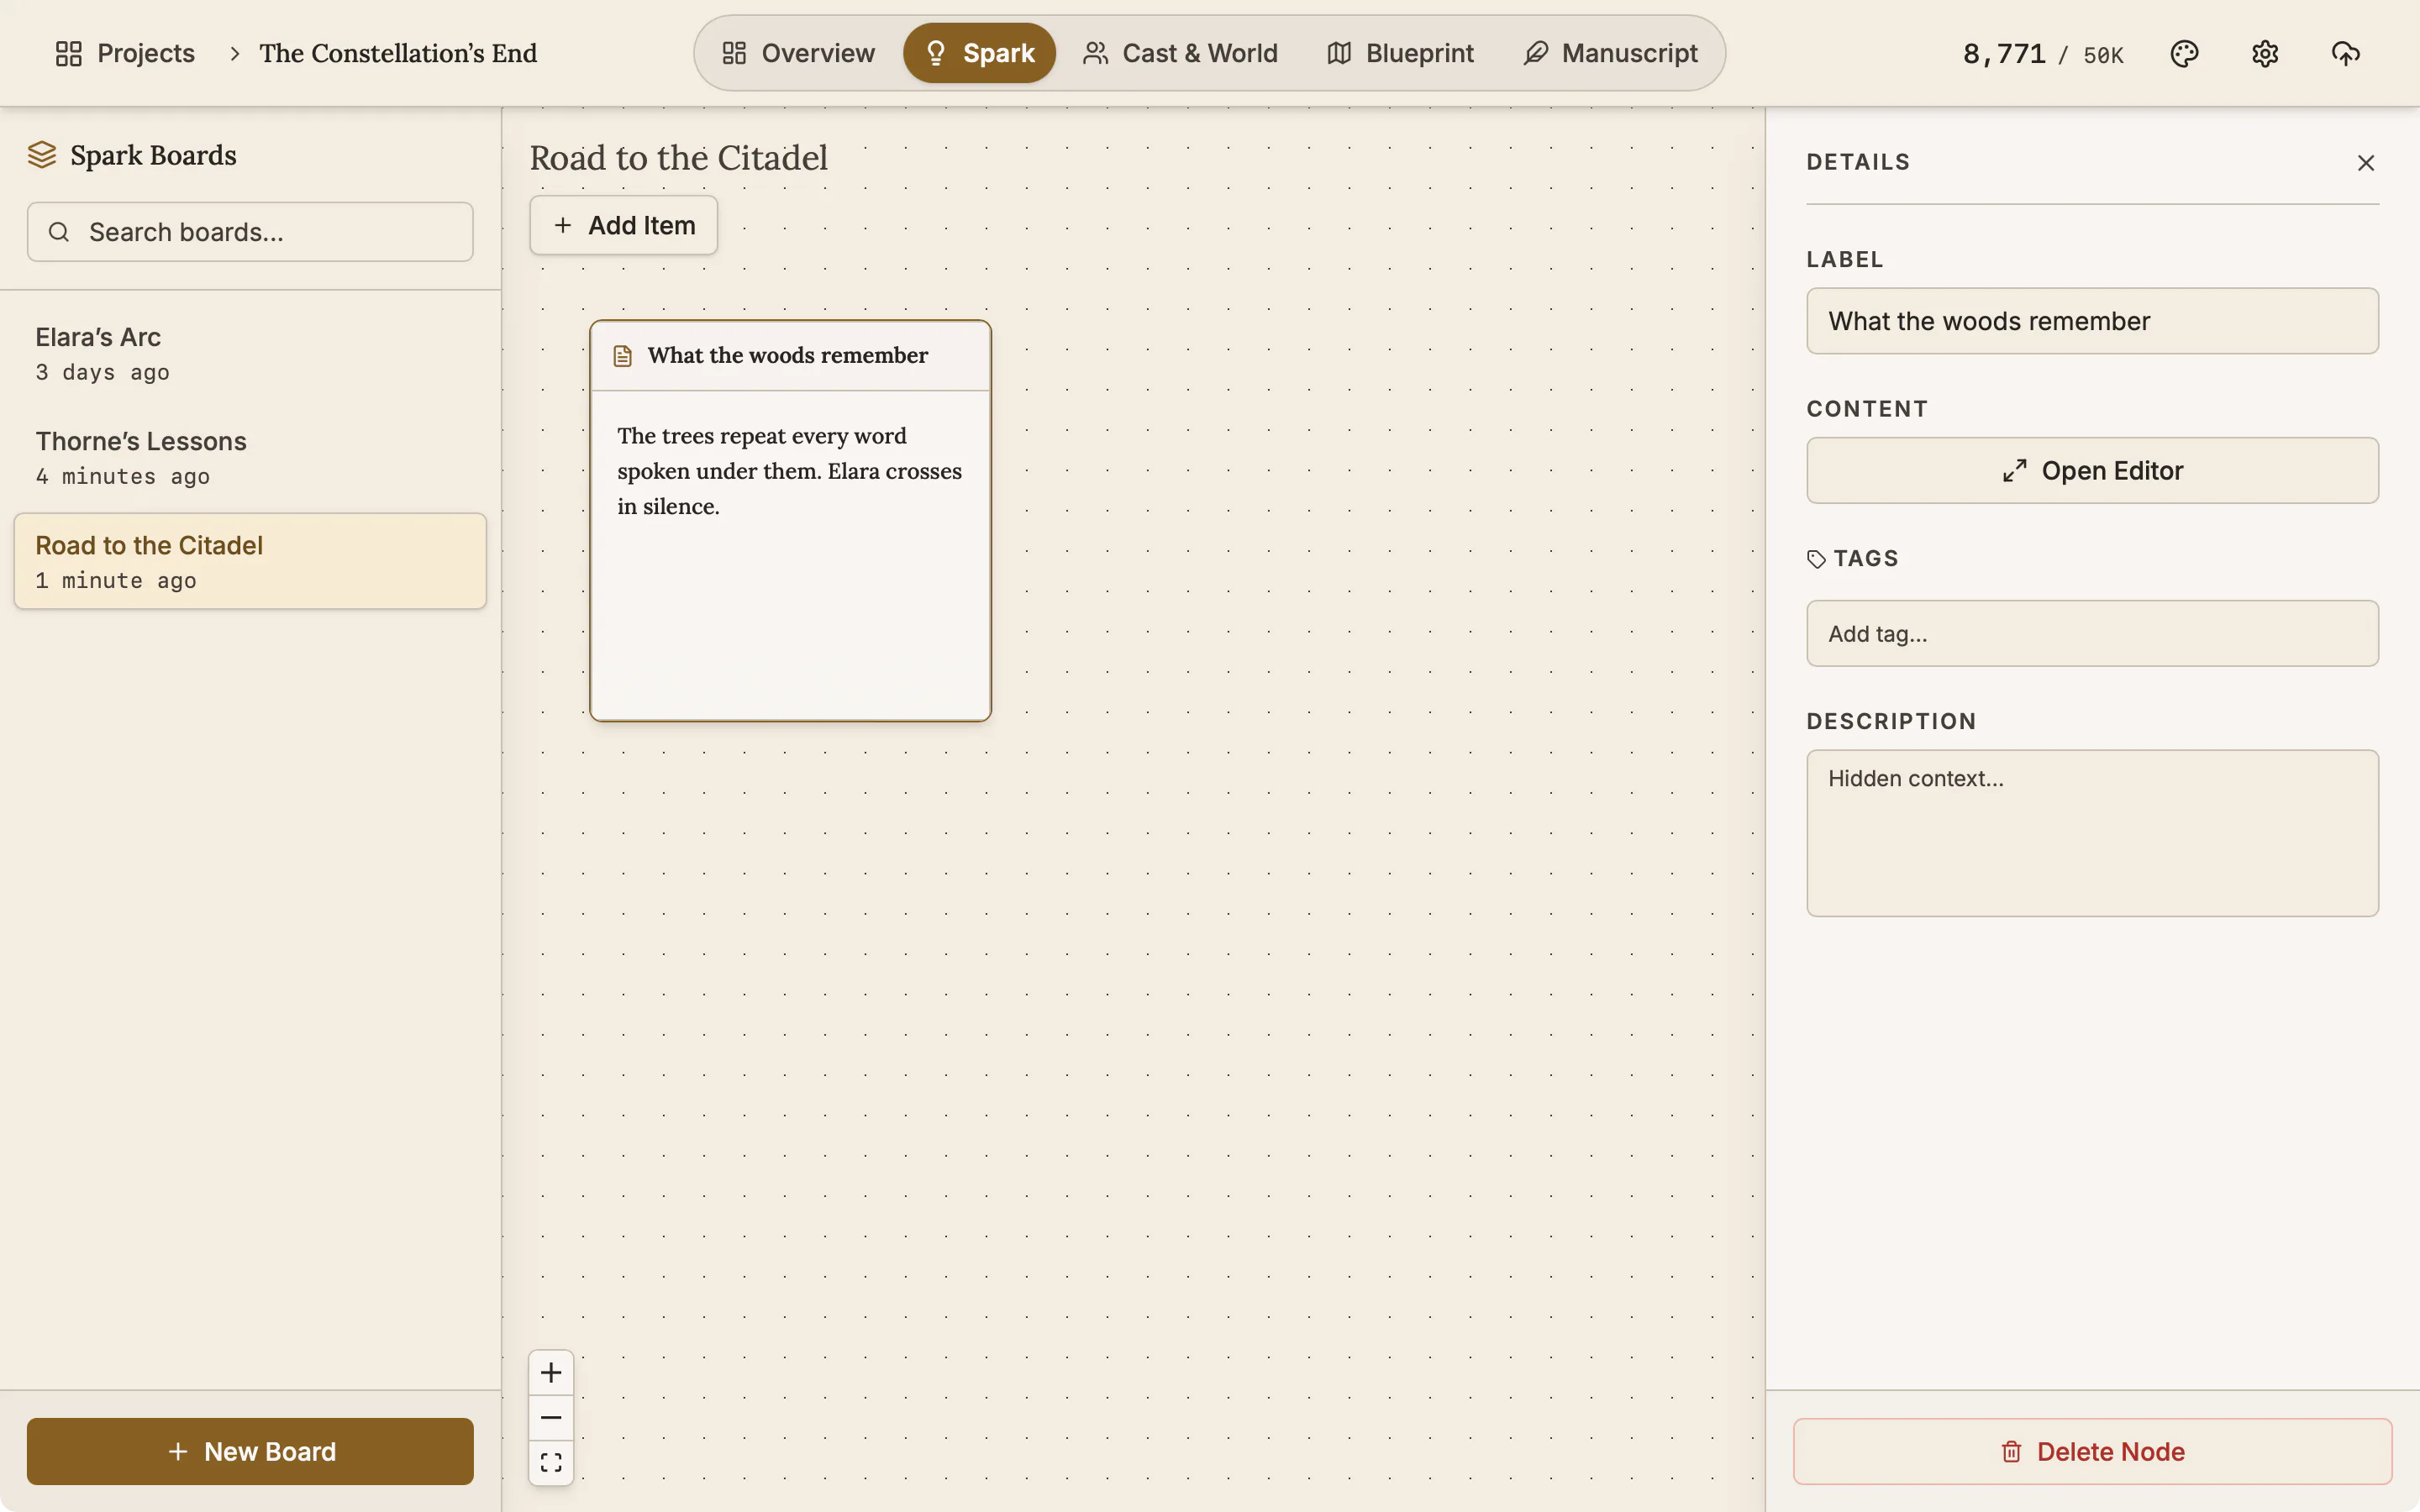The width and height of the screenshot is (2420, 1512).
Task: Select the What the woods remember card header
Action: point(790,356)
